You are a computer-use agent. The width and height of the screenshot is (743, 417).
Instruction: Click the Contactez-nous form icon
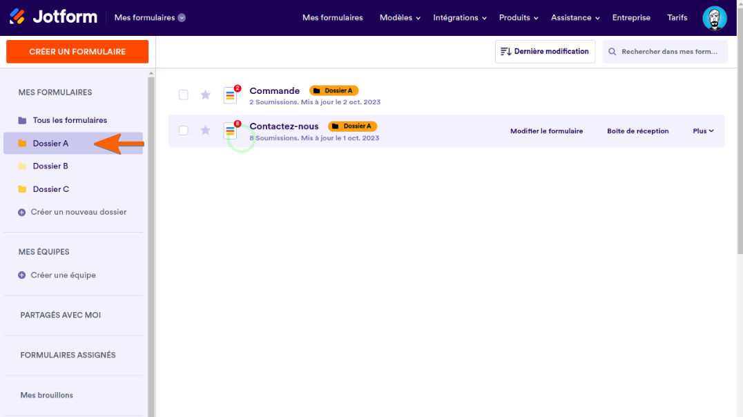click(x=231, y=130)
